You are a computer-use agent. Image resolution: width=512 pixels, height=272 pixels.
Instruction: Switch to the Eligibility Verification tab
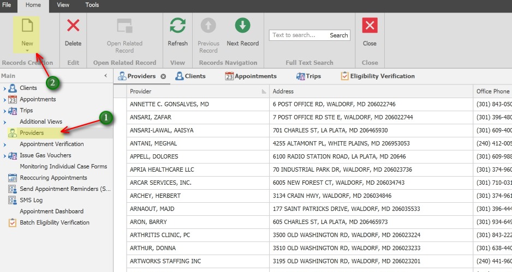[x=382, y=76]
